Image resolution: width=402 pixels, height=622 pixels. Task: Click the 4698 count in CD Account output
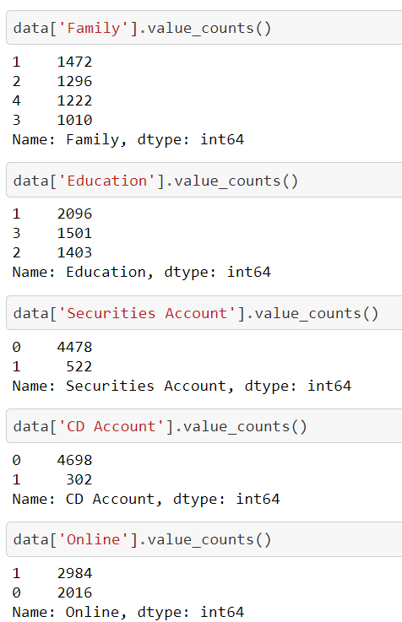tap(74, 460)
